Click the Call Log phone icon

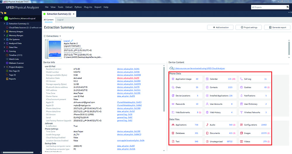pyautogui.click(x=241, y=79)
